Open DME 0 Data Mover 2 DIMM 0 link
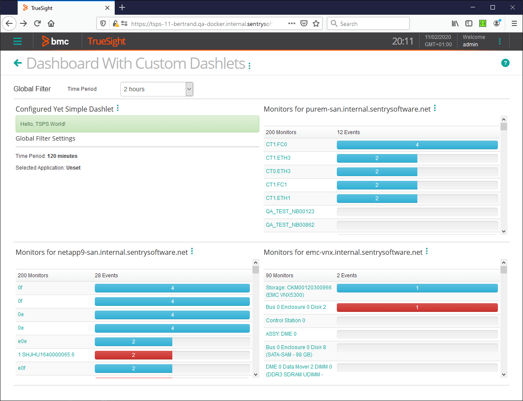 pyautogui.click(x=299, y=370)
